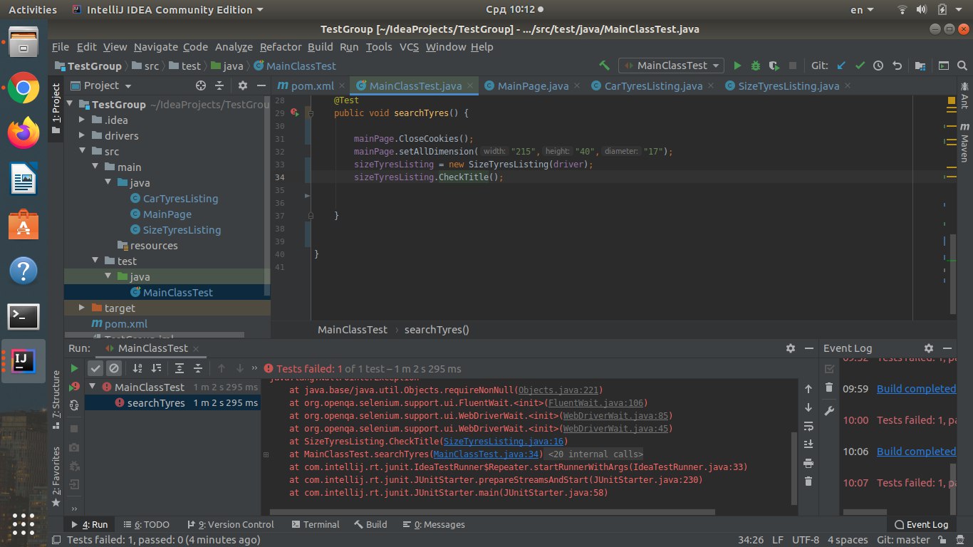Toggle scroll to end of console
Screen dimensions: 973x547
808,444
